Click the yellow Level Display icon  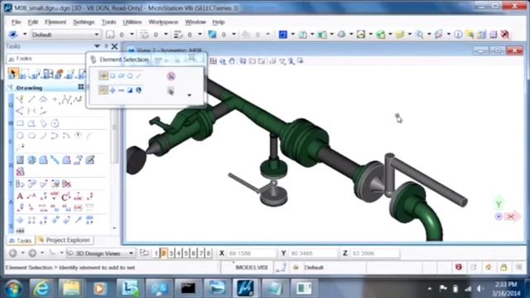(400, 35)
